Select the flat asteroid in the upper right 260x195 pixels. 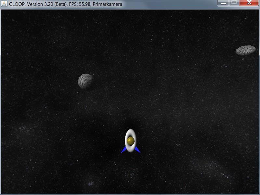[x=245, y=50]
